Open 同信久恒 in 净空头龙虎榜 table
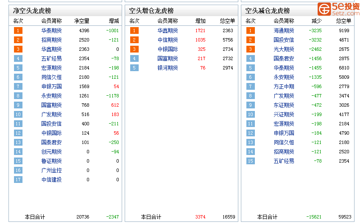The image size is (363, 224). [x=51, y=77]
